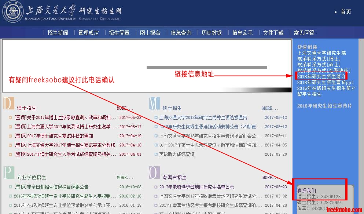Click the date 2016-10-08
The image size is (364, 214).
click(130, 187)
